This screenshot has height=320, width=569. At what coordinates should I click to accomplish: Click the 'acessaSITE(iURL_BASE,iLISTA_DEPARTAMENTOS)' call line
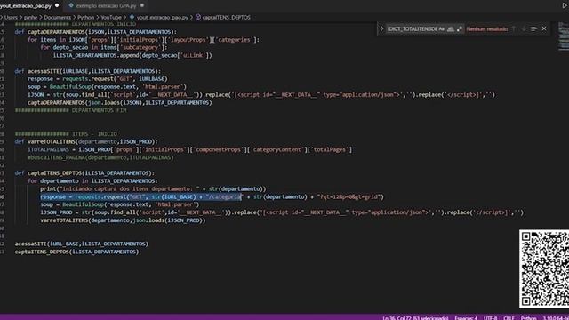coord(82,244)
